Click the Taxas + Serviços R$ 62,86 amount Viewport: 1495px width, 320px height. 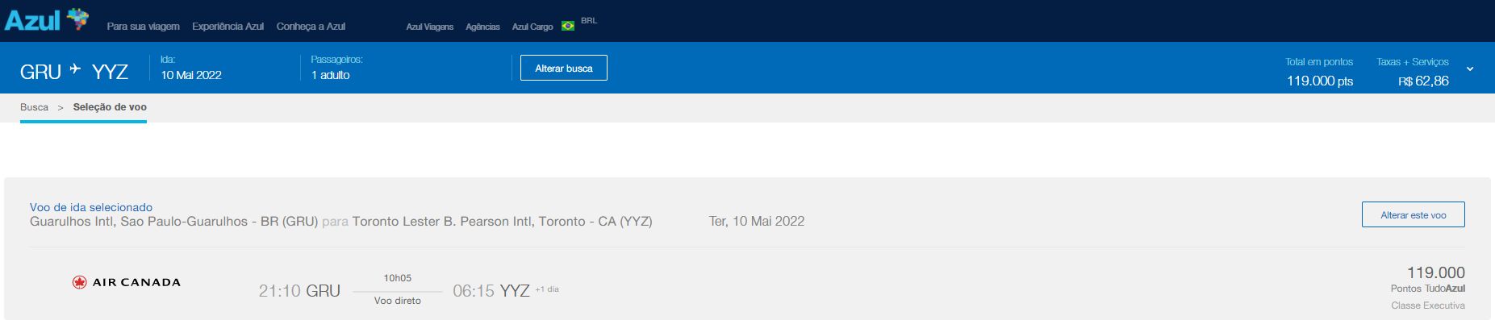point(1413,72)
